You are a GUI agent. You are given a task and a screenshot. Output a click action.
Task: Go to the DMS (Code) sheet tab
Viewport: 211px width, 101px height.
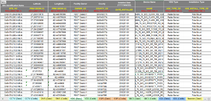[x=61, y=99]
